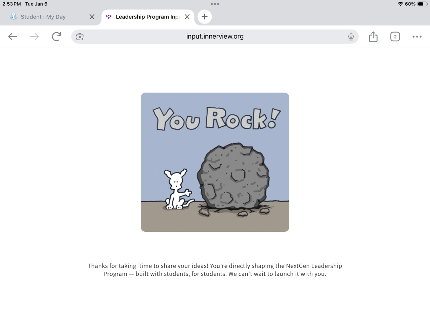Close the Student : My Day tab
This screenshot has width=430, height=322.
point(92,17)
